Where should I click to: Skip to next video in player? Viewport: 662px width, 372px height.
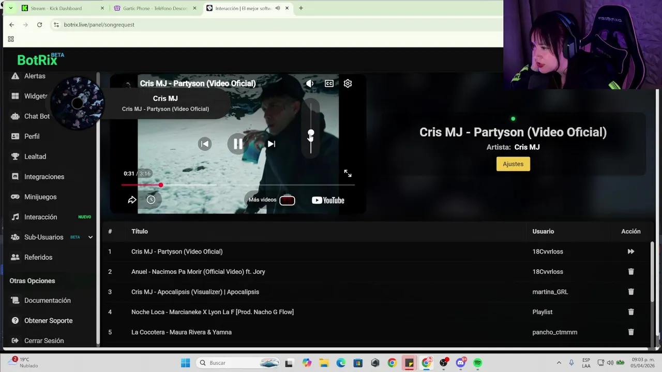[x=271, y=144]
